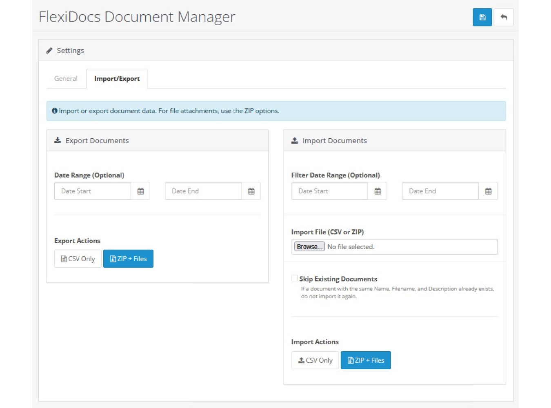Click Browse to choose import file
Screen dimensions: 551x408
pyautogui.click(x=309, y=247)
